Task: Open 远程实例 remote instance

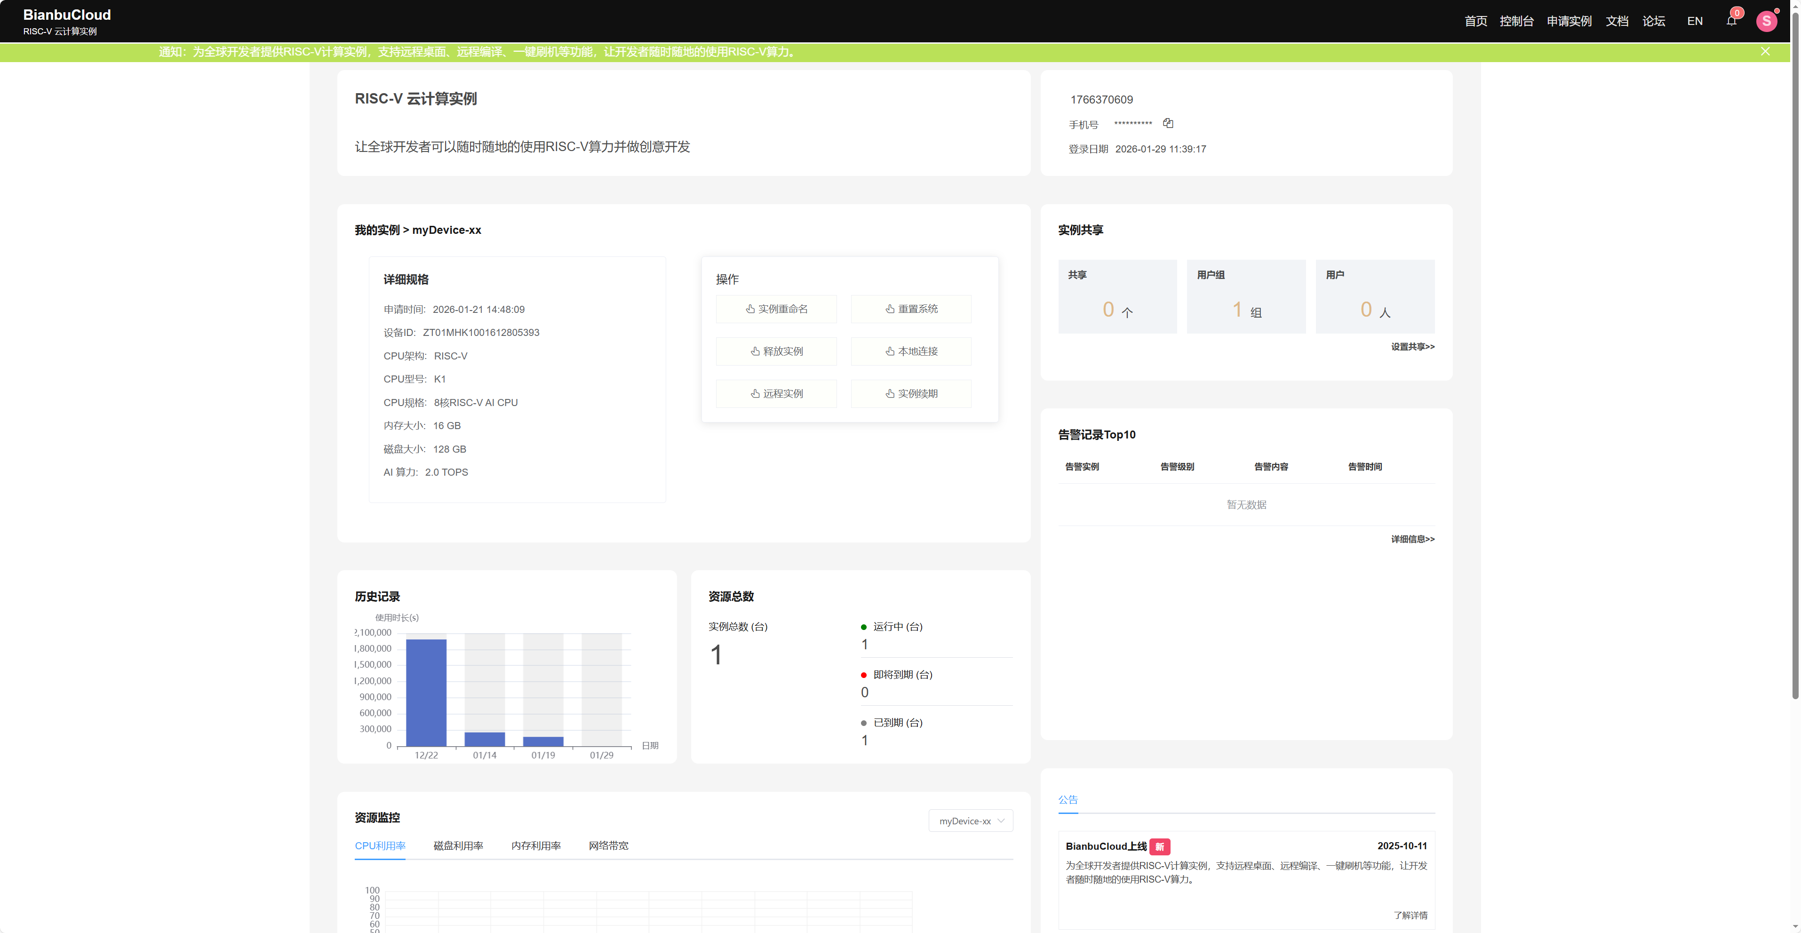Action: (776, 394)
